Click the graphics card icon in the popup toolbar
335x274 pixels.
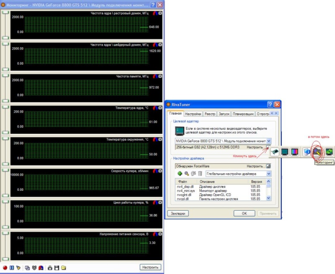tap(275, 152)
